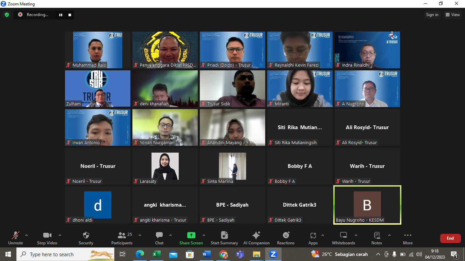Expand audio options arrow next to Unmute
Screen dimensions: 465x261
(x=27, y=235)
